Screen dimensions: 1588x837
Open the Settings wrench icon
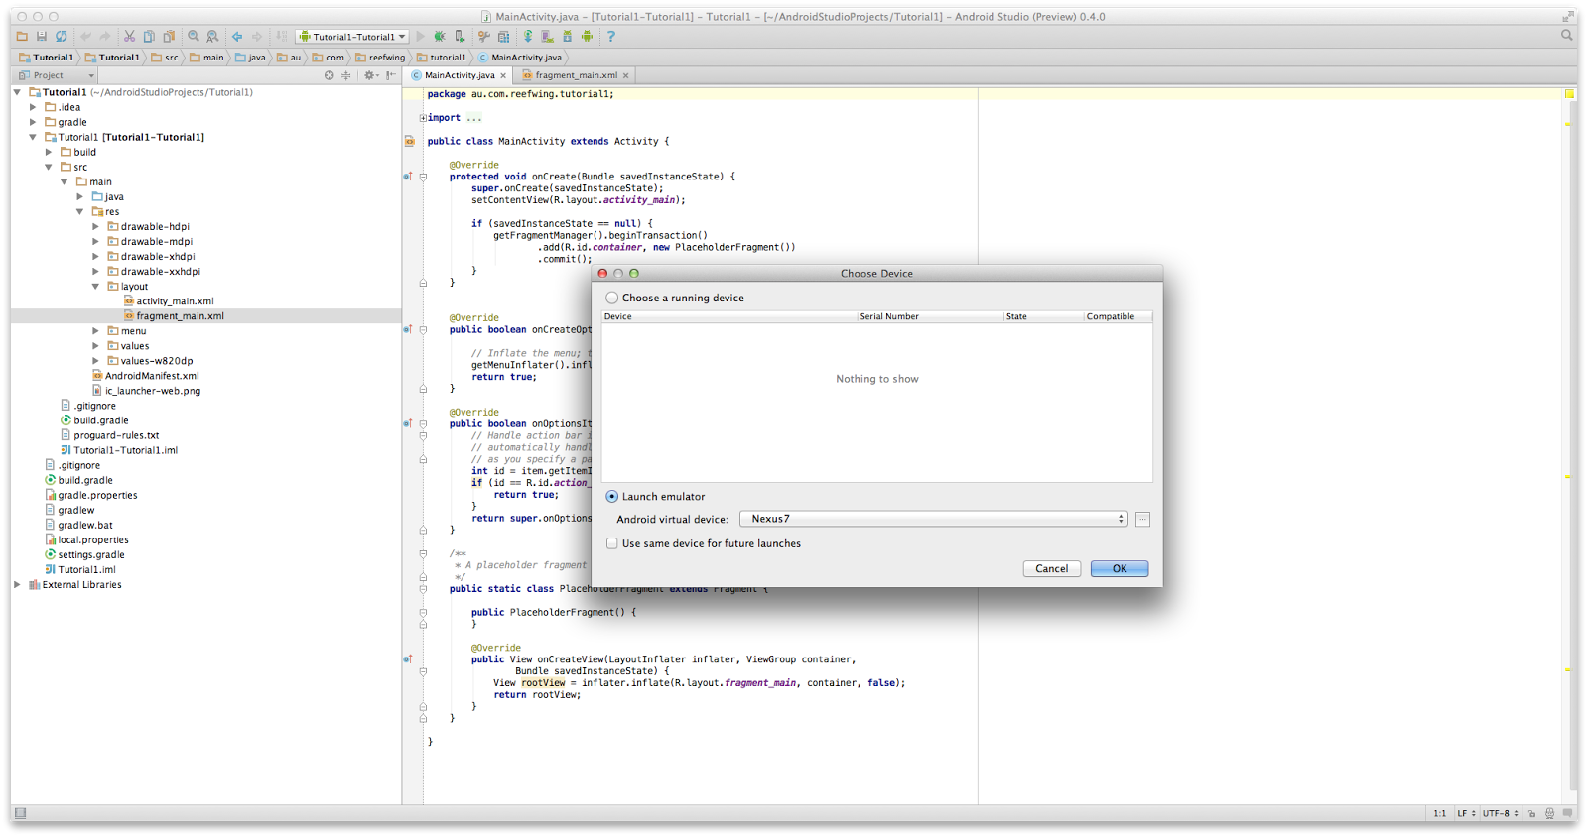484,36
